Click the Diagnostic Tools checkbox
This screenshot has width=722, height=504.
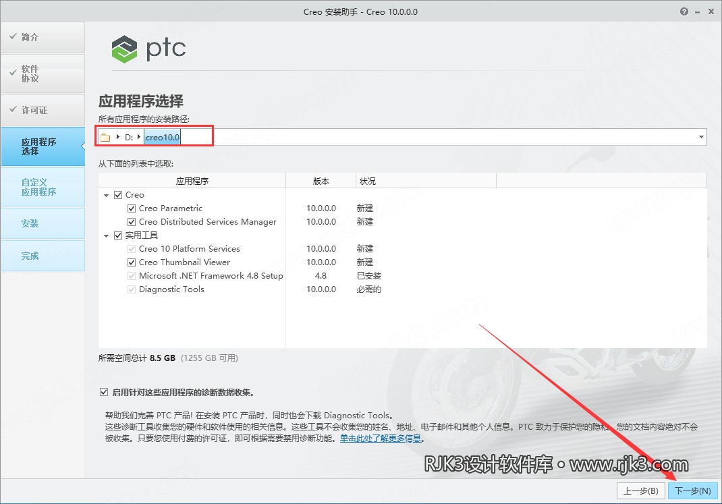click(131, 289)
